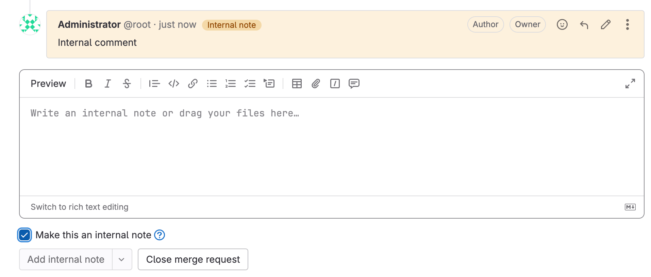
Task: Expand the Add internal note dropdown arrow
Action: (122, 259)
